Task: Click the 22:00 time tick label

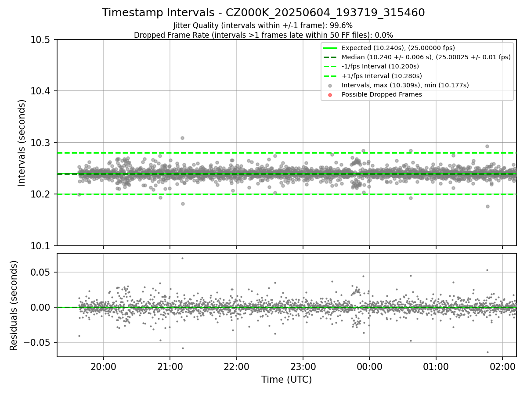Action: tap(237, 366)
